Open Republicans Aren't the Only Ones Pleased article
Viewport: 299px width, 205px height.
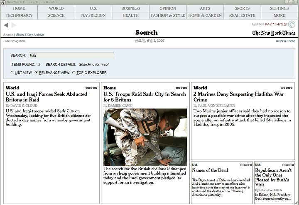coord(273,177)
